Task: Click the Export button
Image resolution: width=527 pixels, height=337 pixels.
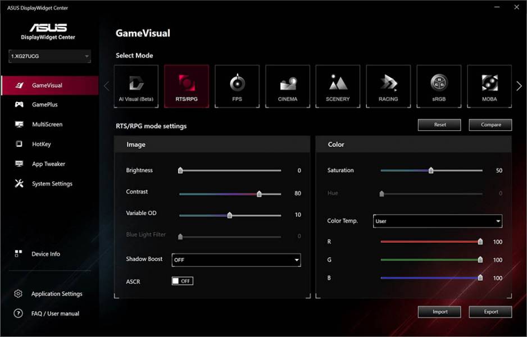Action: pos(490,312)
